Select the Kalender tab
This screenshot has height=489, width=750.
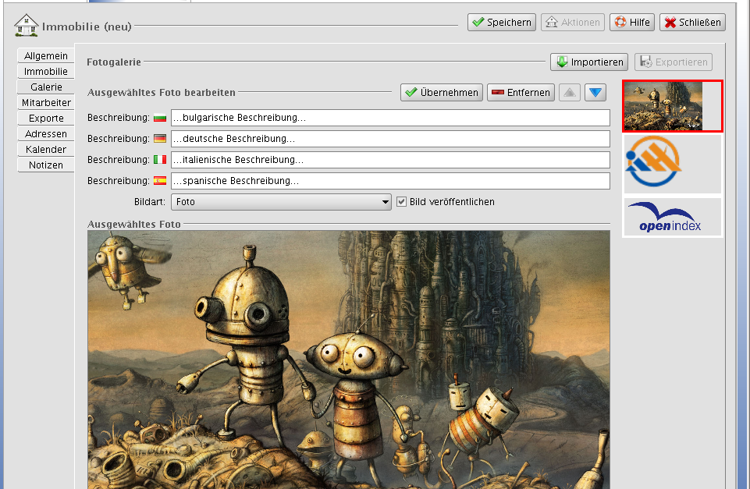point(46,150)
